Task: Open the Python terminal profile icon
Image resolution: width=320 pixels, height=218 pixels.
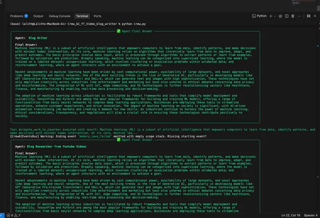Action: 254,16
